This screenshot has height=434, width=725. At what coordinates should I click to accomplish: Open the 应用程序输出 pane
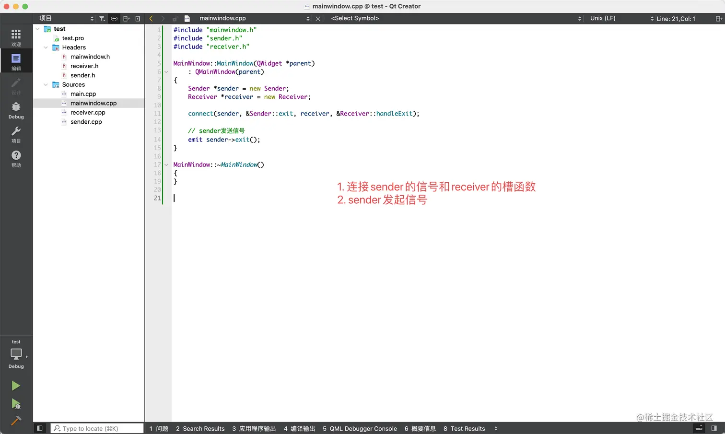pos(254,429)
